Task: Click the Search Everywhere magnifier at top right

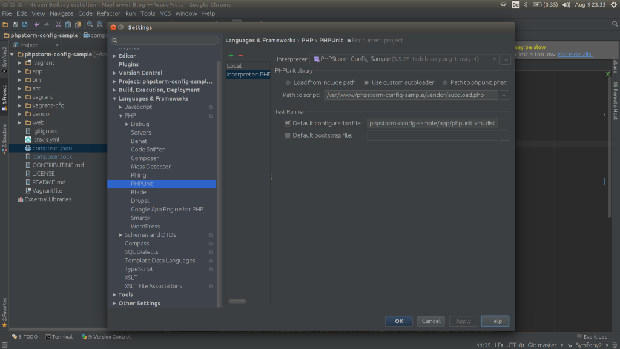Action: coord(615,24)
